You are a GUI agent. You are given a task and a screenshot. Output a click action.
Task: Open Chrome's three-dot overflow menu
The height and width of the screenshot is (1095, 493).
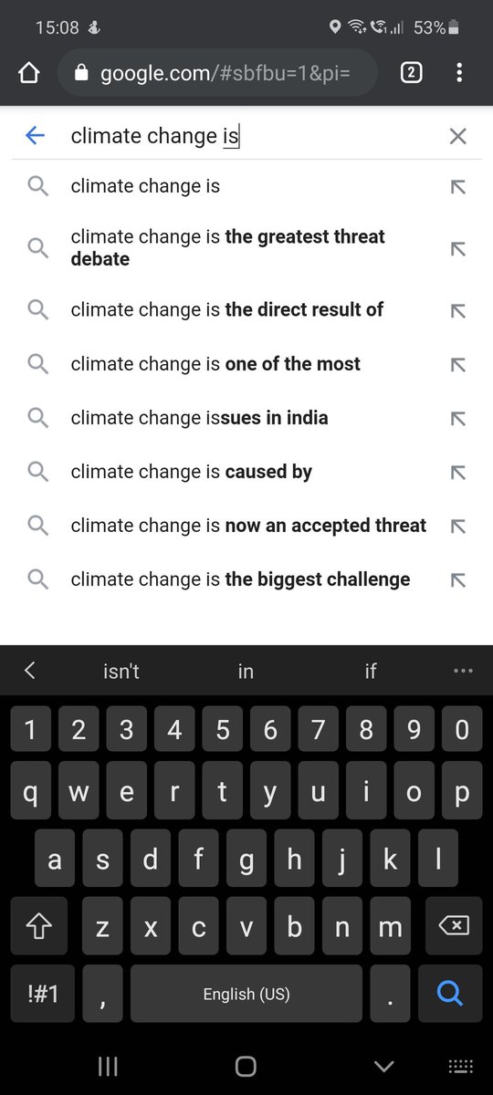[x=458, y=73]
